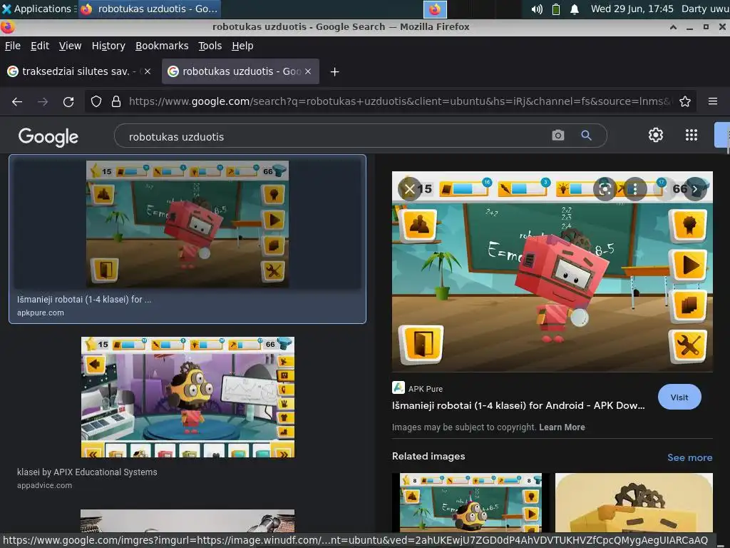Click the APK Pure site favicon

399,387
